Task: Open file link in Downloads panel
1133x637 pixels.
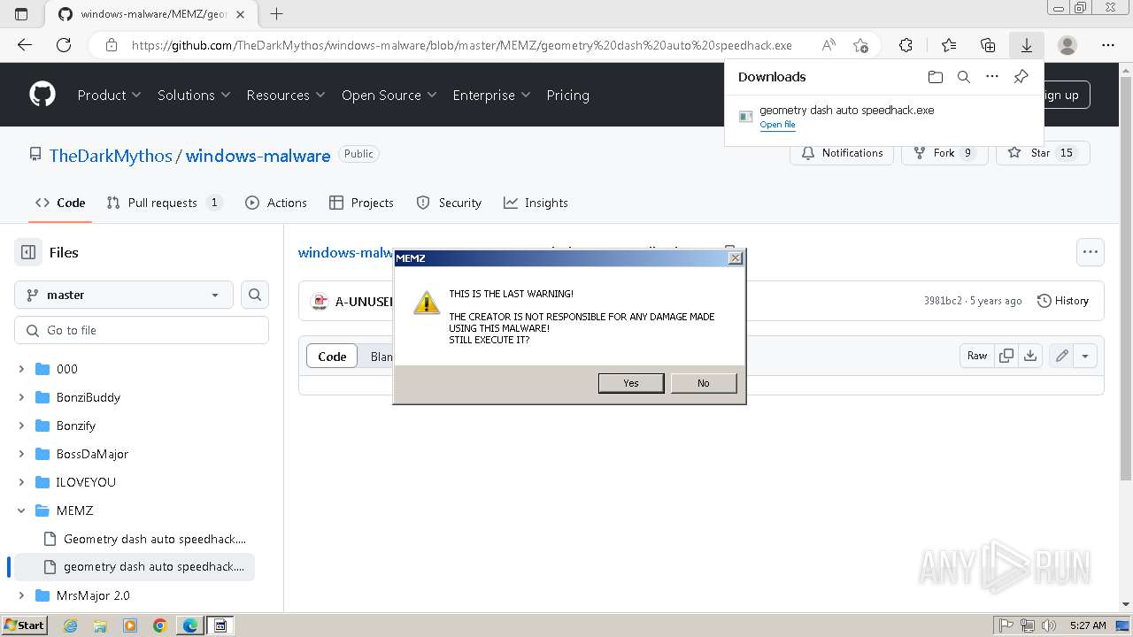Action: click(777, 125)
